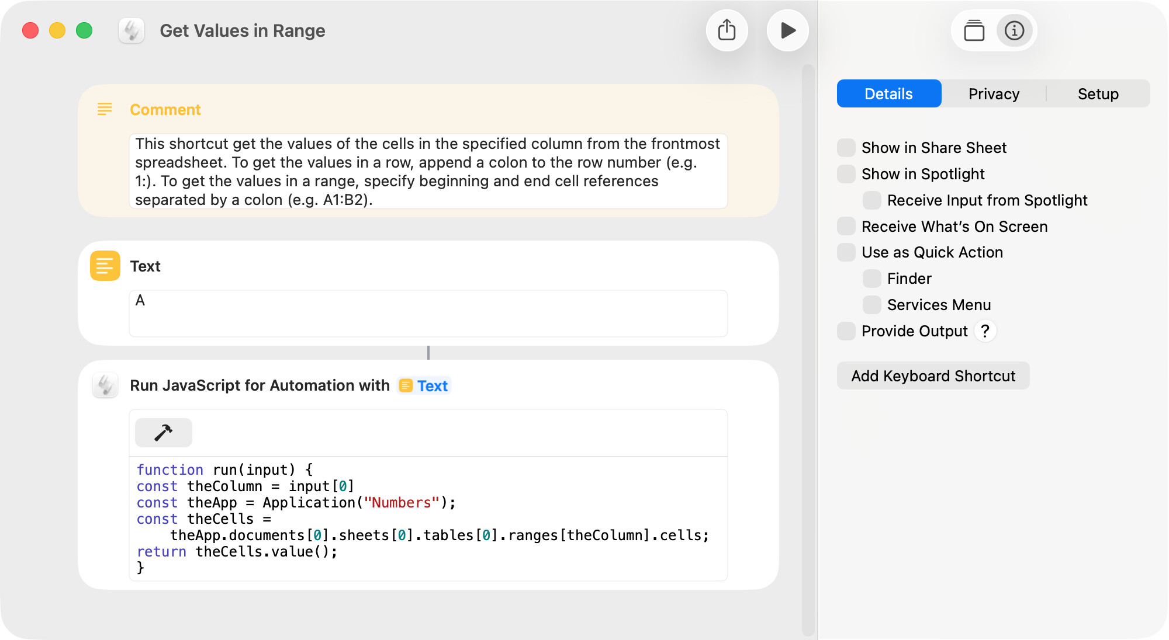
Task: Click the Comment action lines icon
Action: [x=105, y=109]
